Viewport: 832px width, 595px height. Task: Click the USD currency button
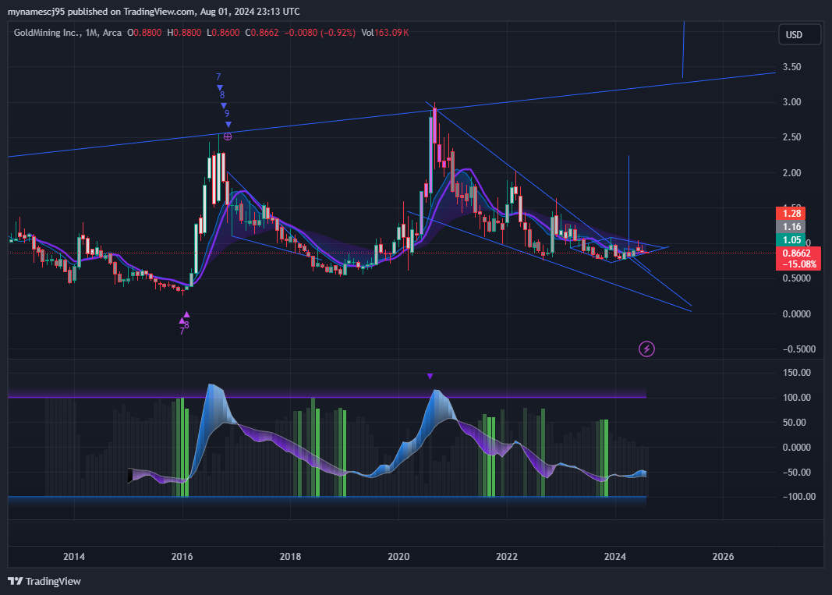tap(799, 34)
